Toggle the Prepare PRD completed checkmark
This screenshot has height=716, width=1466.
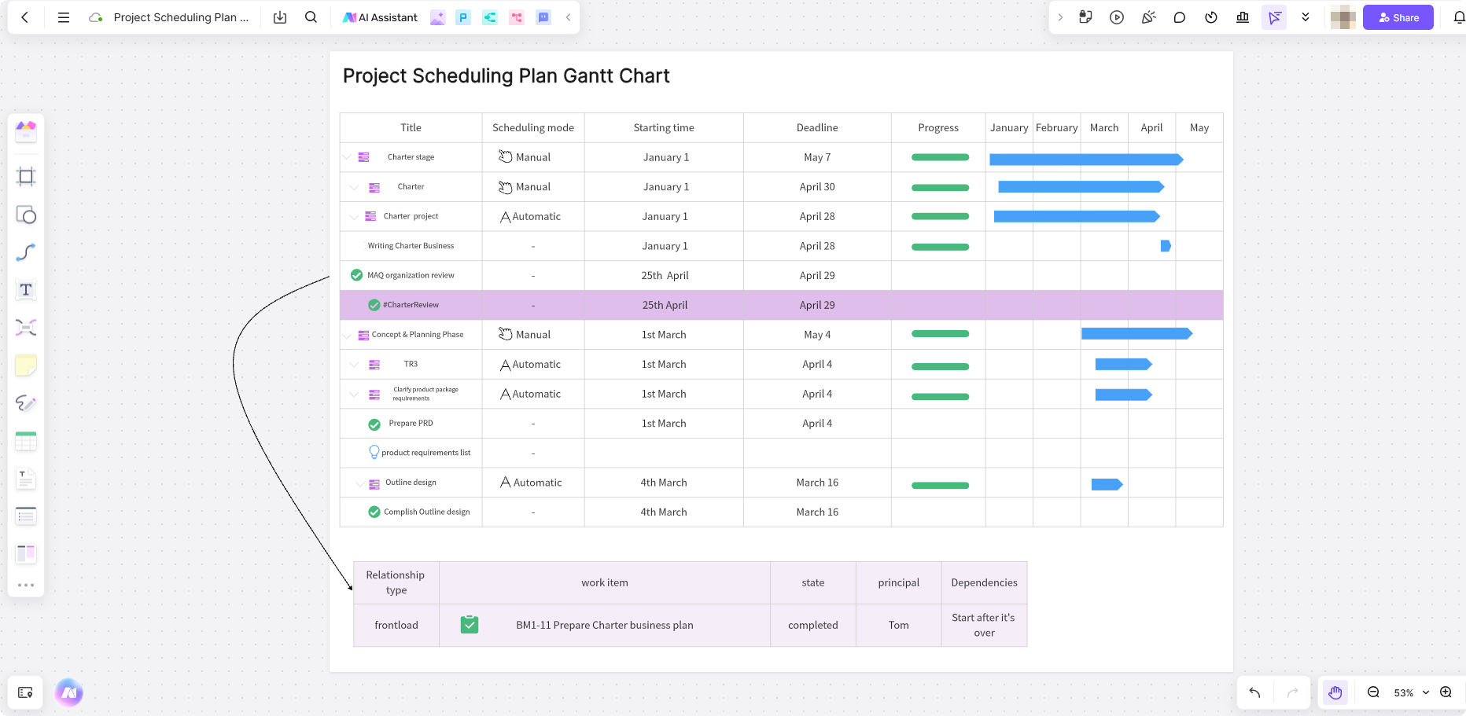pos(374,424)
